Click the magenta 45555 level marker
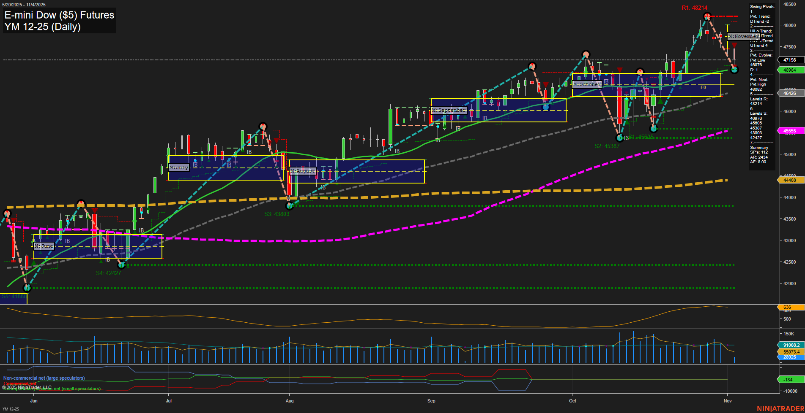 [789, 131]
